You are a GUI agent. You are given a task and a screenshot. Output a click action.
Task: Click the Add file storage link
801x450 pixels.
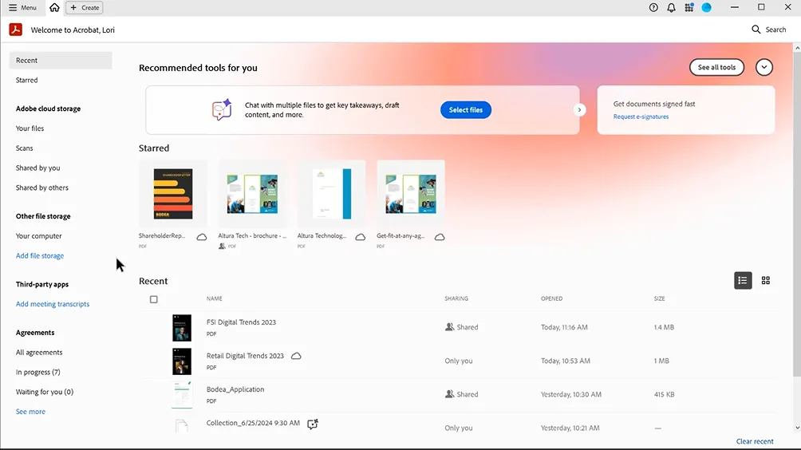(x=40, y=256)
